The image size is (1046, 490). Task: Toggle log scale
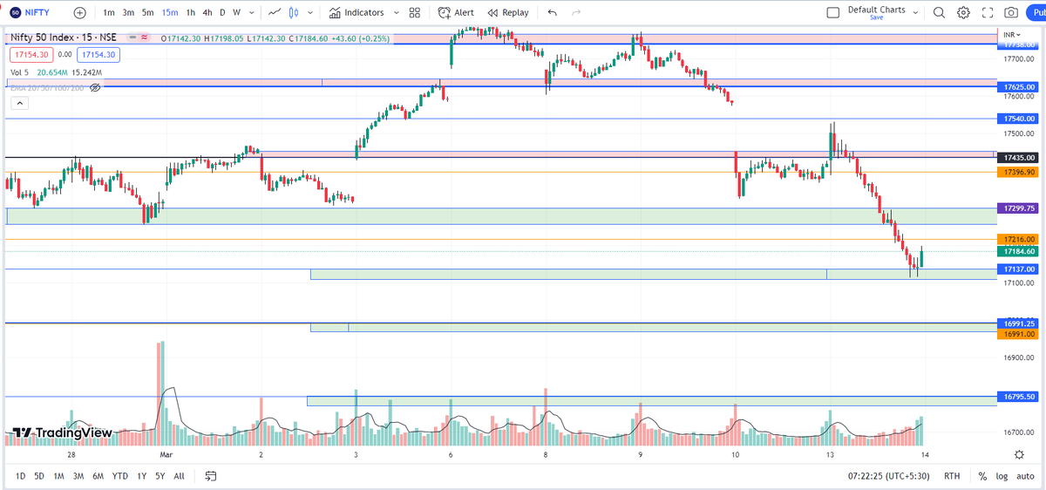pos(1002,476)
